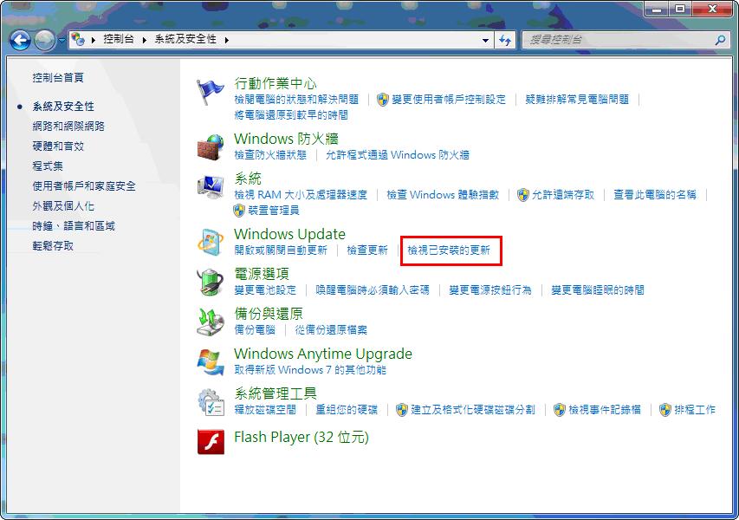The height and width of the screenshot is (520, 739).
Task: Open recent pages dropdown next to forward button
Action: click(62, 41)
